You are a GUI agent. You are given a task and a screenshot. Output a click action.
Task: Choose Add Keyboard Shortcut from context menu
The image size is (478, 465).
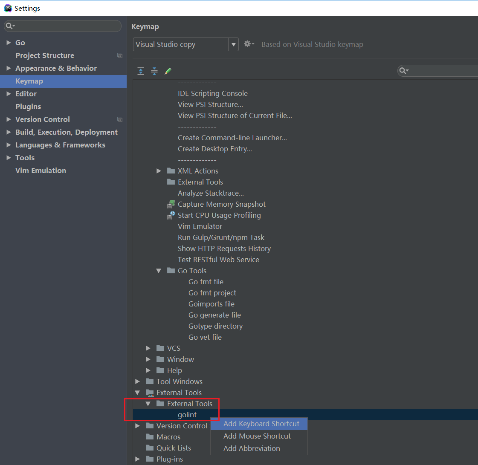coord(261,424)
